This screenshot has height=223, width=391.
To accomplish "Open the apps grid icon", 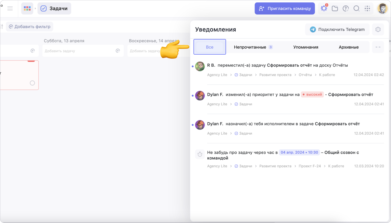I will [x=367, y=9].
